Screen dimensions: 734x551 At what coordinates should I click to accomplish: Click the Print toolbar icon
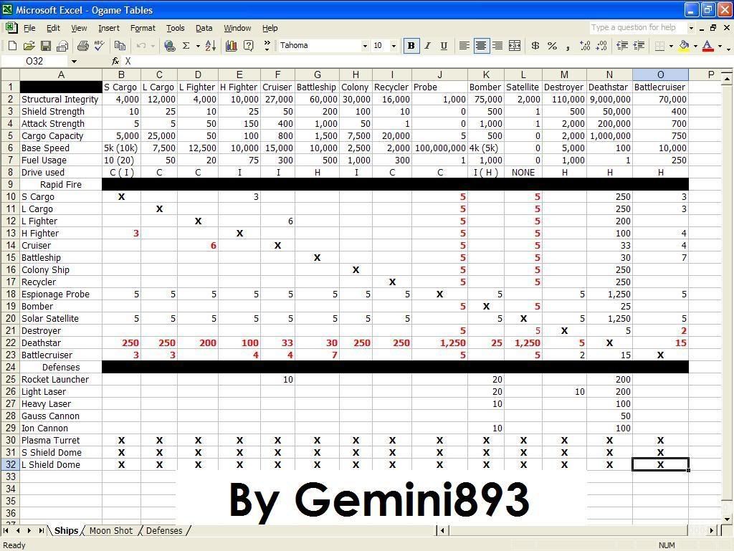(83, 45)
